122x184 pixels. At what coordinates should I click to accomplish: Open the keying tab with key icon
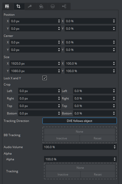pos(30,6)
